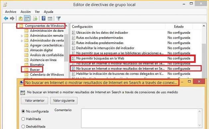209x129 pixels.
Task: Click policy icon beside No permitir búsquedas
Action: point(73,58)
